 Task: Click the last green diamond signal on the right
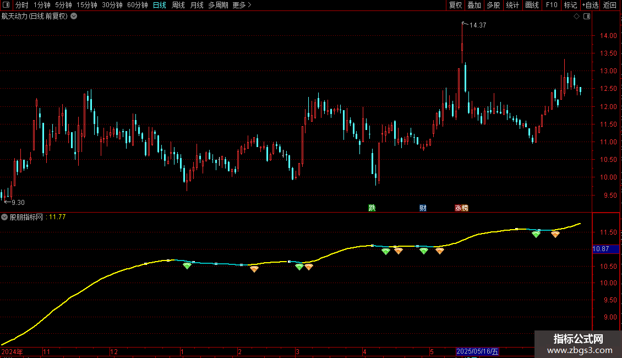[x=536, y=235]
